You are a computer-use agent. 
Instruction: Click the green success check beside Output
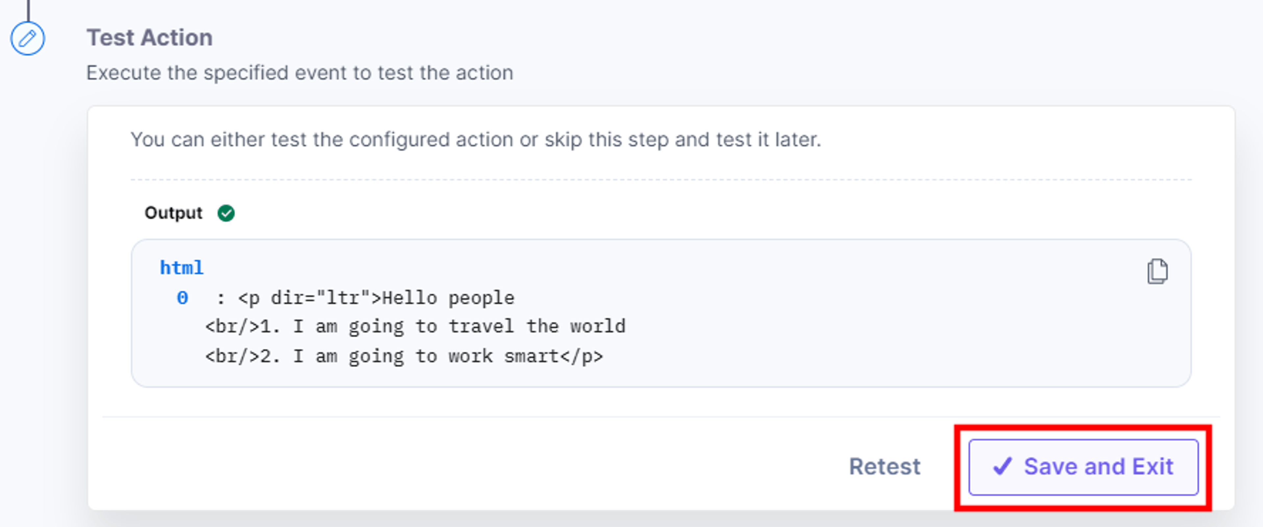(226, 213)
